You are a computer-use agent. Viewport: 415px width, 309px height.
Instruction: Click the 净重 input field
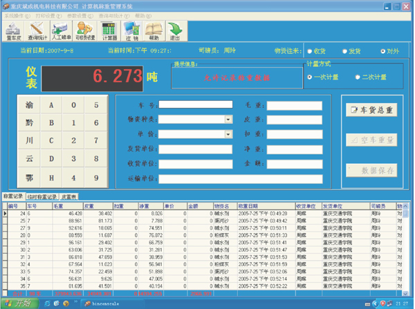coord(295,150)
